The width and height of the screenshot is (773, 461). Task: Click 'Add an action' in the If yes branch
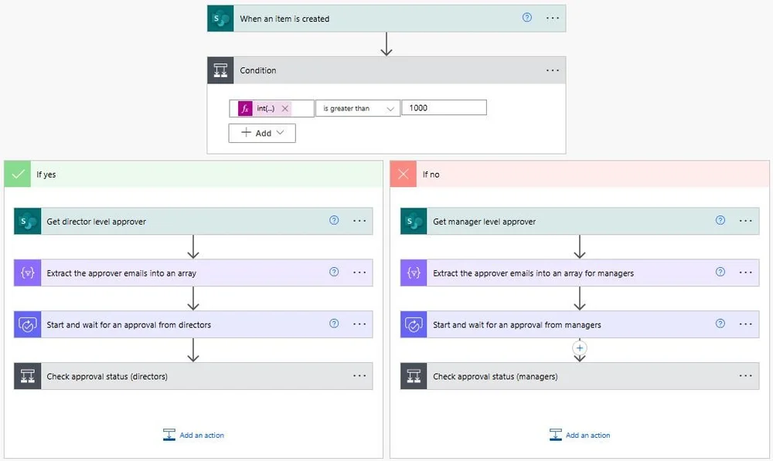point(200,435)
